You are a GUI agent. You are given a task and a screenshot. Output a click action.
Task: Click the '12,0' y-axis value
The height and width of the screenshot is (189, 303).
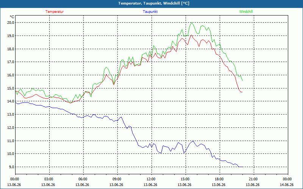point(11,128)
